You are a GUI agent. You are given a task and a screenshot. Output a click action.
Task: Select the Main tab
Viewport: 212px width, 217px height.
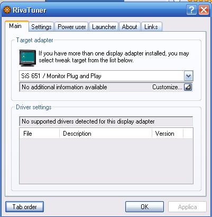tap(16, 26)
